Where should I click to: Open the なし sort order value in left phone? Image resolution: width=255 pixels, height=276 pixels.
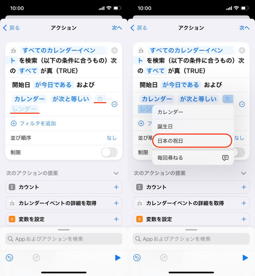tap(112, 138)
